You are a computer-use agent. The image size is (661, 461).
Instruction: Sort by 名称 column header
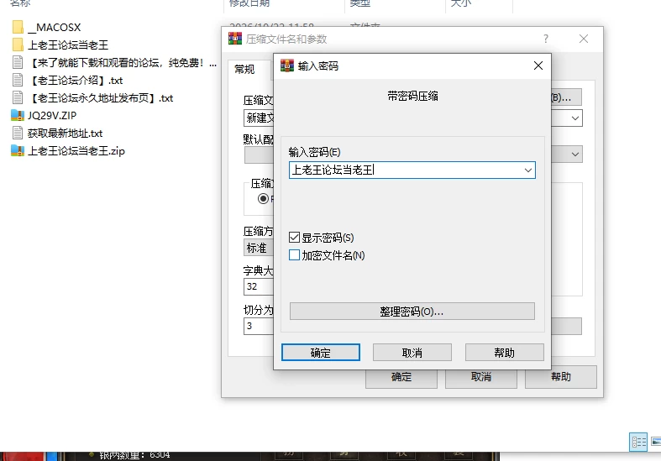point(20,3)
